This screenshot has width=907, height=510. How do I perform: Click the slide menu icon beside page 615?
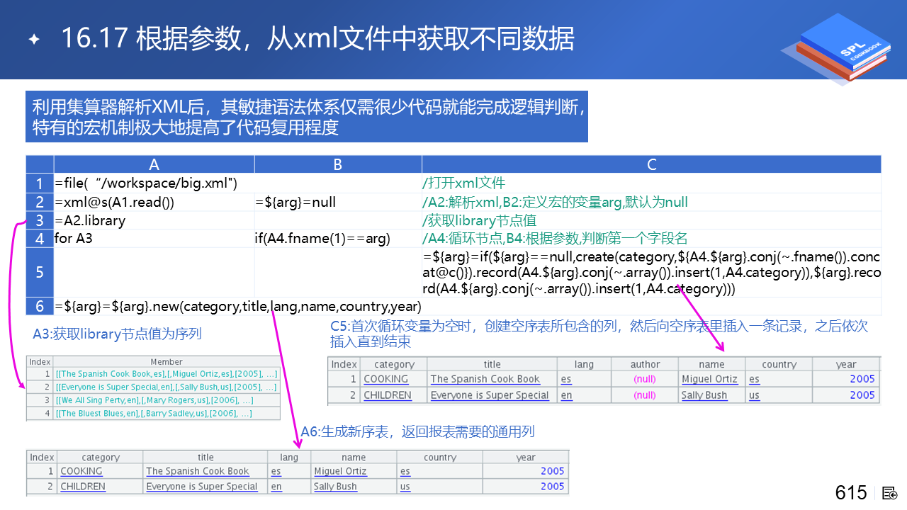click(890, 493)
